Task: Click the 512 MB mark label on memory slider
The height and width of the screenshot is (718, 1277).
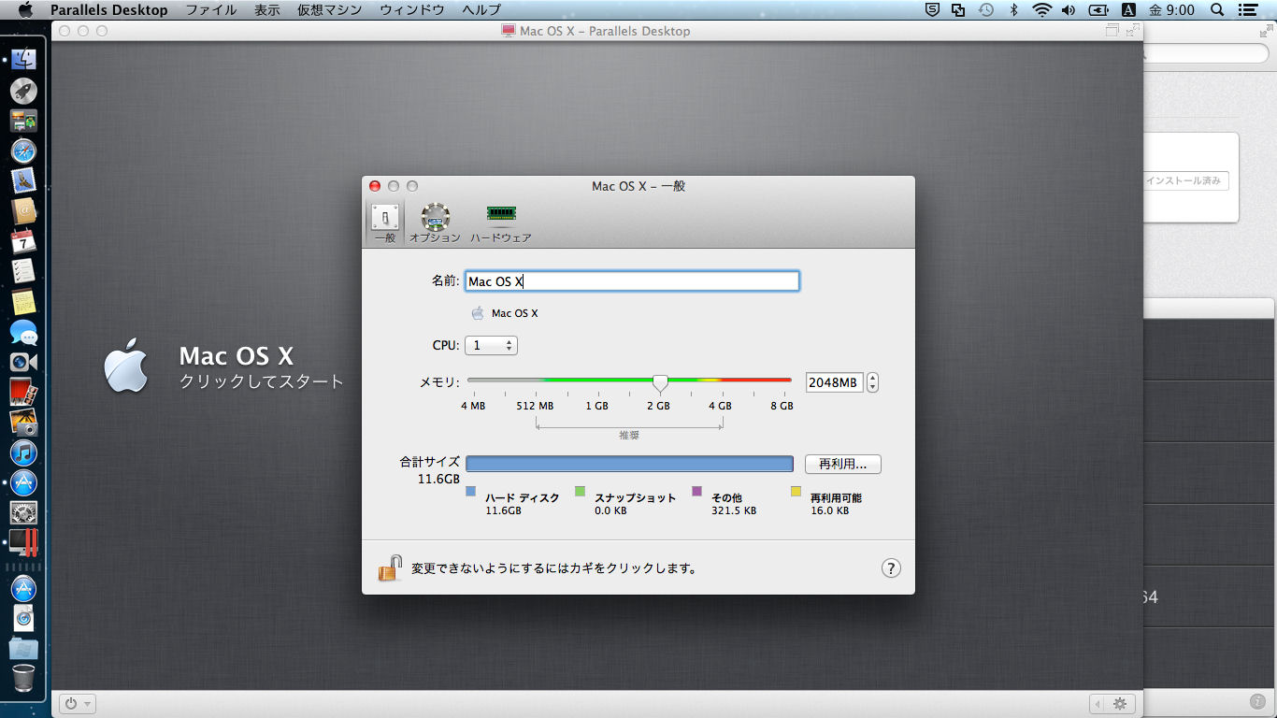Action: [x=535, y=407]
